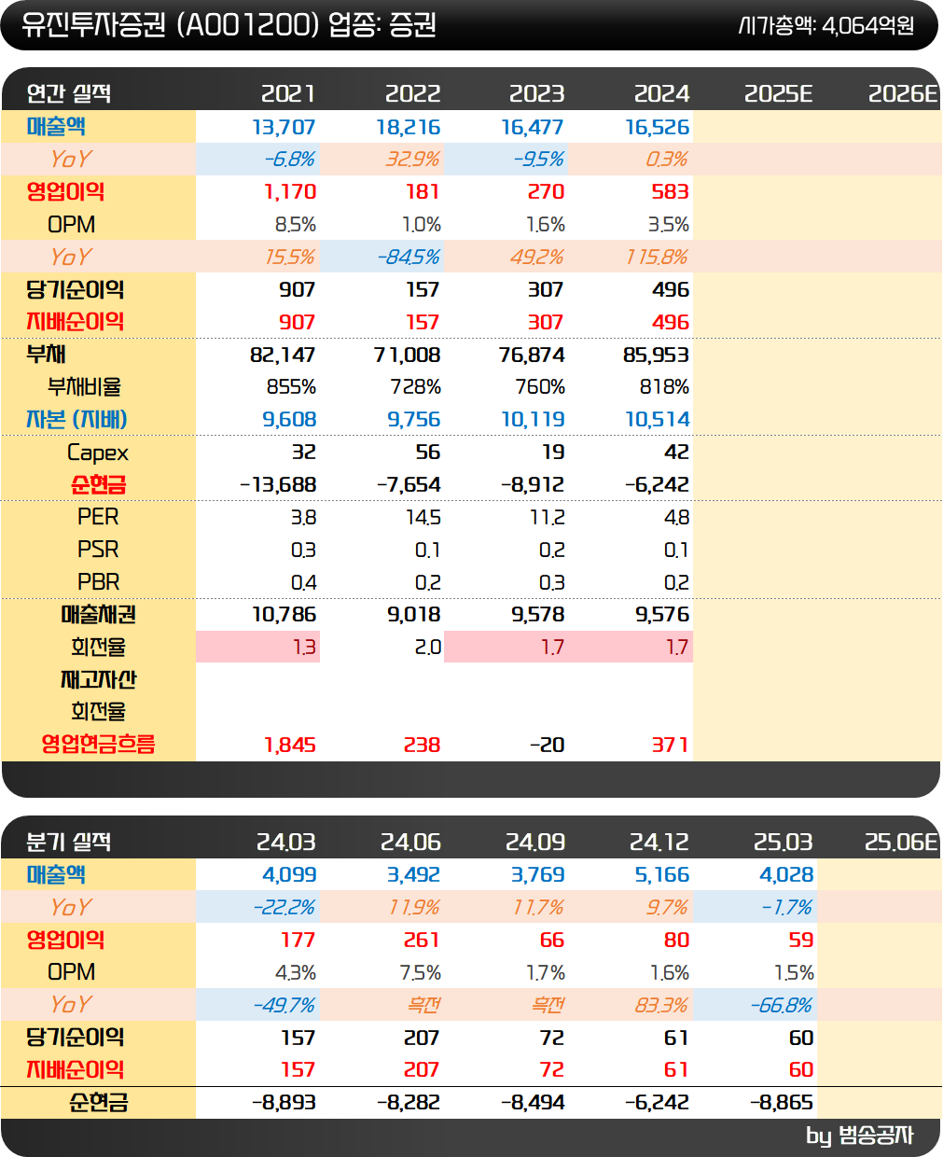Image resolution: width=943 pixels, height=1157 pixels.
Task: Click the market cap text 시가총액: 4,064억원
Action: coord(825,25)
